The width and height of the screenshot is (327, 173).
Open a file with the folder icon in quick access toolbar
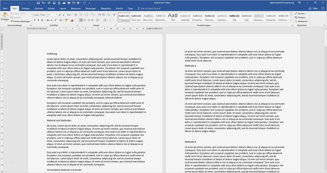click(x=64, y=3)
